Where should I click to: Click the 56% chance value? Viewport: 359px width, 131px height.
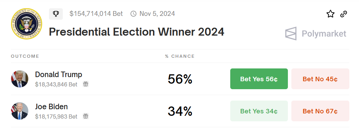pyautogui.click(x=180, y=79)
